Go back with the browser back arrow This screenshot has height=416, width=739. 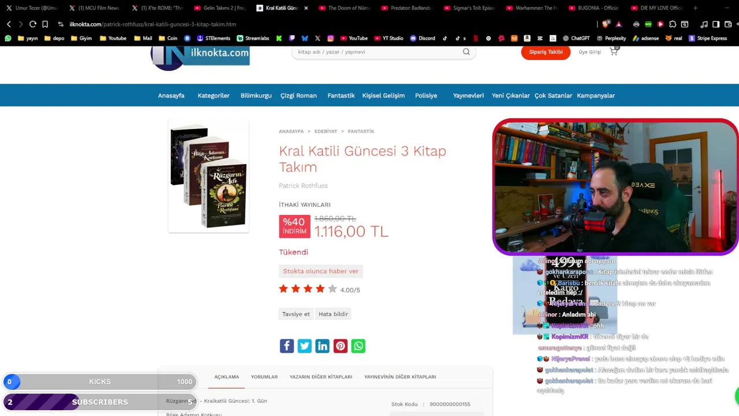click(x=9, y=24)
